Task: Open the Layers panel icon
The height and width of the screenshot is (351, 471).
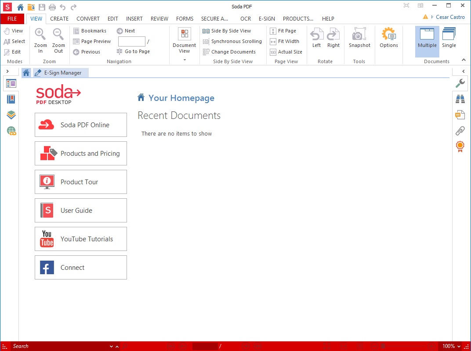Action: [11, 115]
